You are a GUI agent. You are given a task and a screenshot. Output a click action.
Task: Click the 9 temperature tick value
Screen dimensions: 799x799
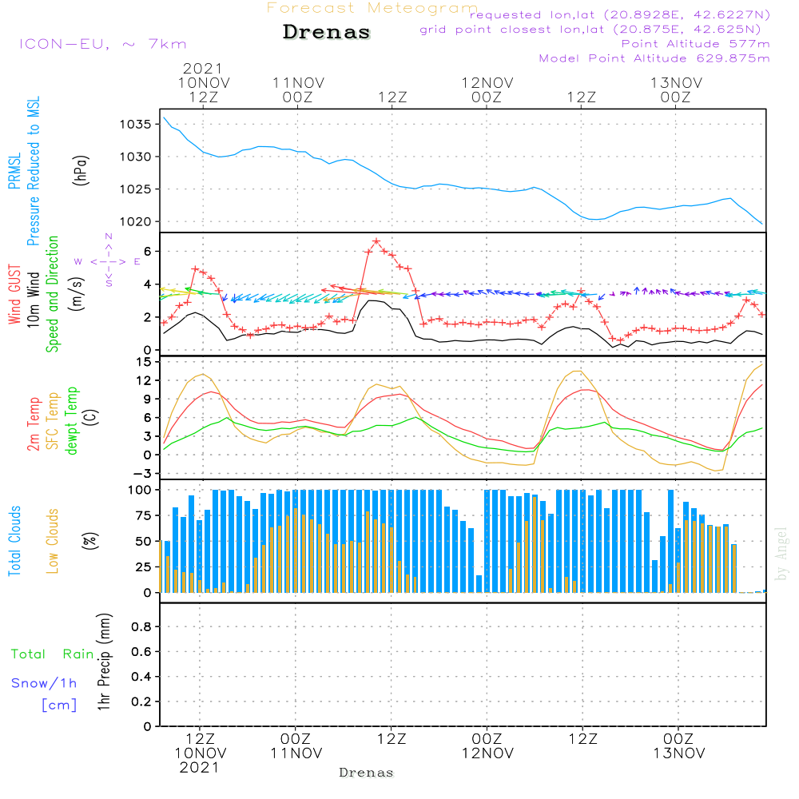coord(147,399)
